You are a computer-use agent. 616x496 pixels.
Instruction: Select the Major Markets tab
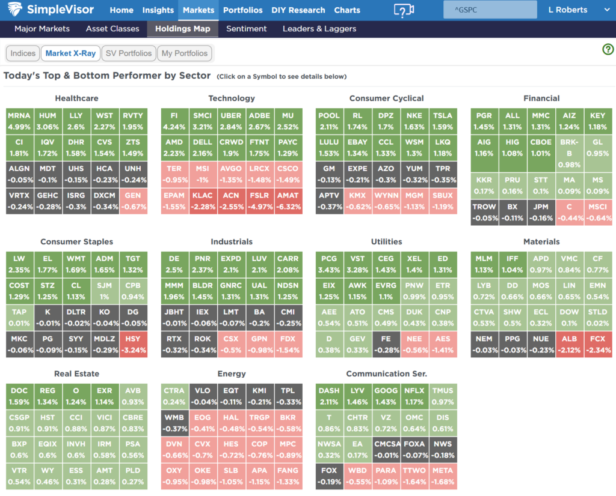pos(42,29)
